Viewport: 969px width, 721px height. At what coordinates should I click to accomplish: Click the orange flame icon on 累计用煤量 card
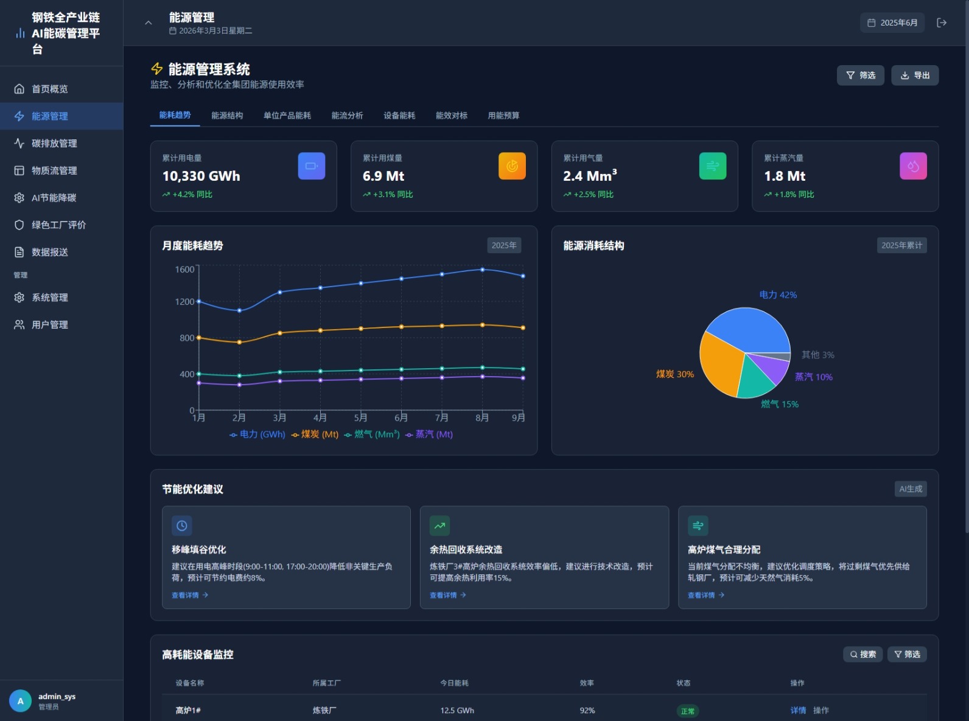pyautogui.click(x=512, y=166)
